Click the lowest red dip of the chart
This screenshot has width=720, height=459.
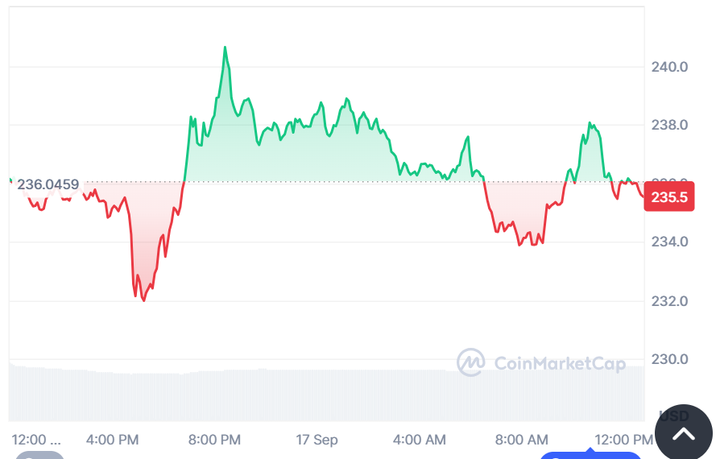[144, 300]
